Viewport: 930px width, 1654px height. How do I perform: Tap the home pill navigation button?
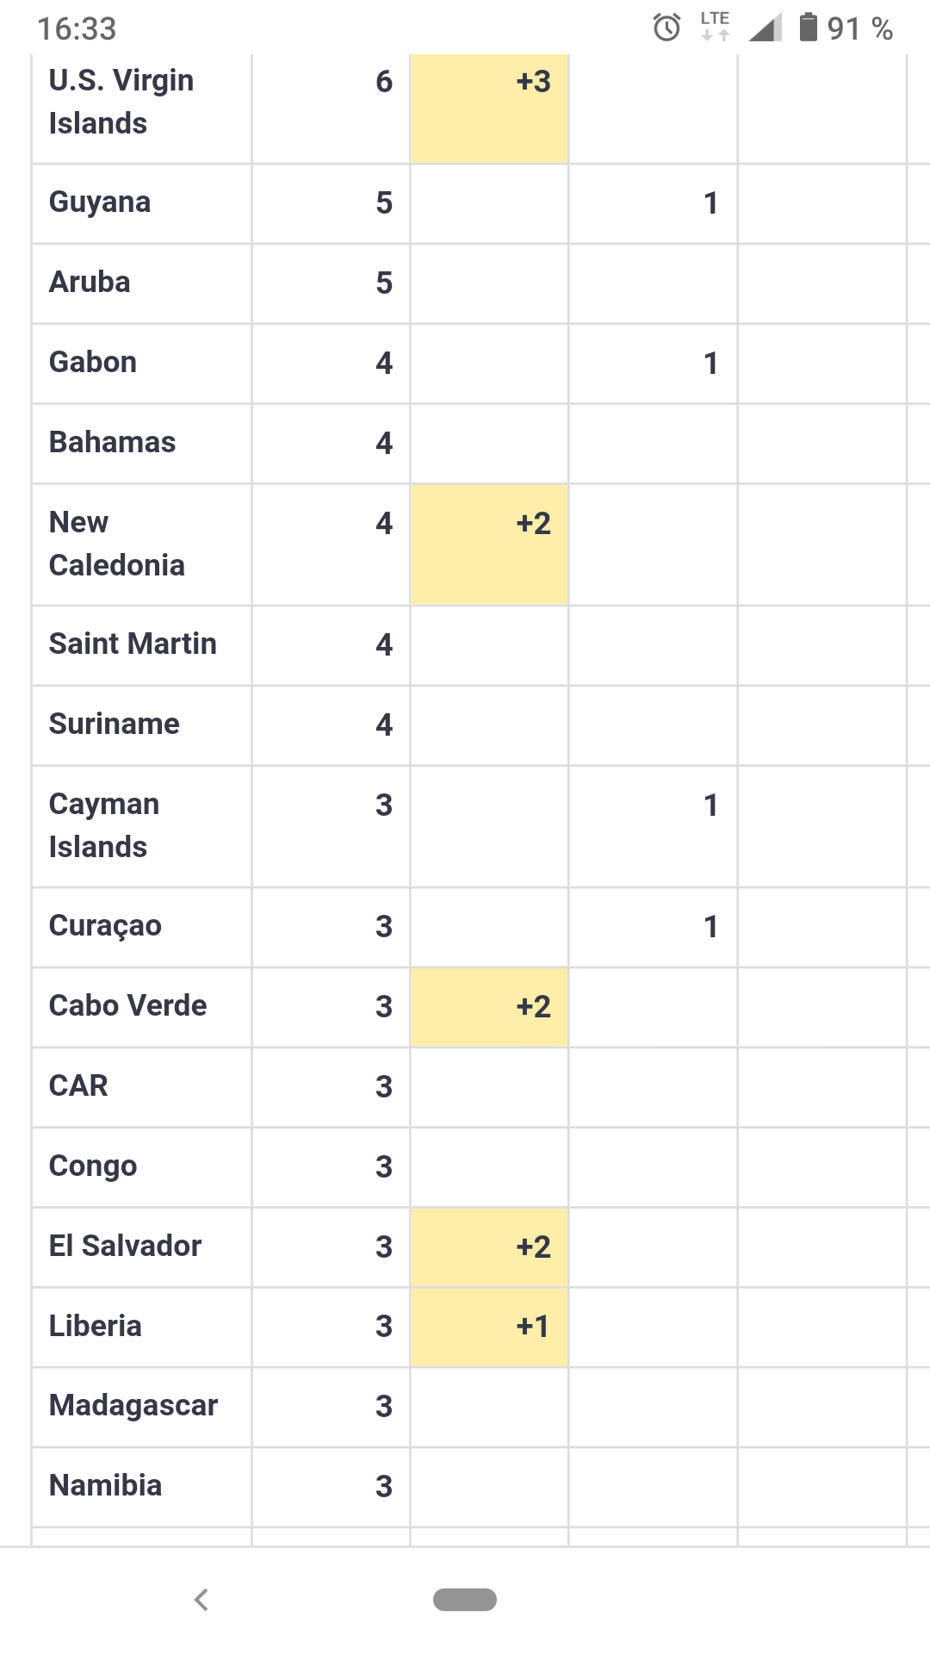tap(465, 1600)
